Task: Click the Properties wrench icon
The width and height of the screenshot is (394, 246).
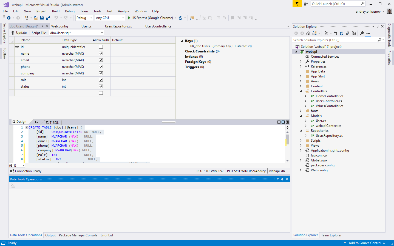Action: [x=362, y=33]
